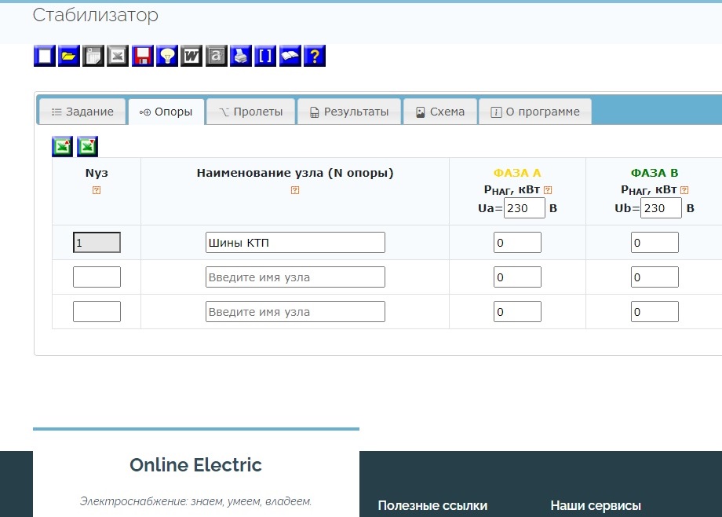
Task: Click second row 'Введите имя узла' field
Action: coord(295,277)
